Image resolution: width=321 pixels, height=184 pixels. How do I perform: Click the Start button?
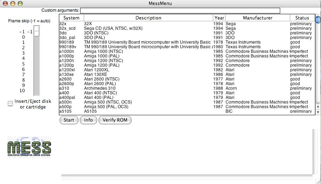tap(69, 120)
